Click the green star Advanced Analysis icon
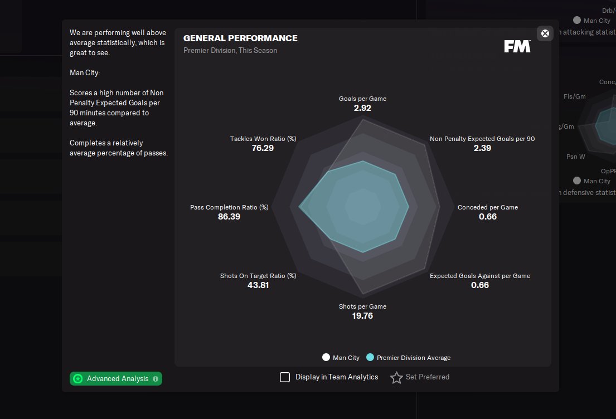Viewport: 616px width, 419px height. click(78, 379)
